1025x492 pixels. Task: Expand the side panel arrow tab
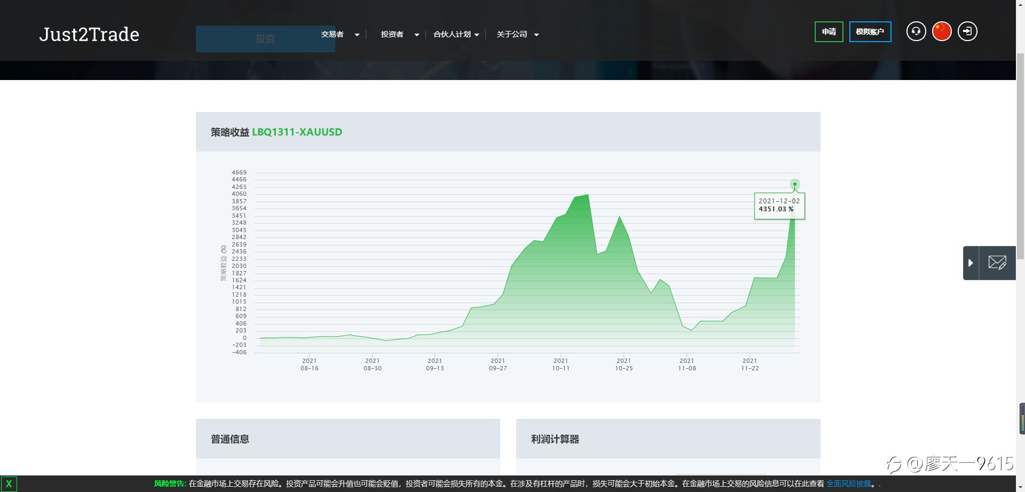tap(971, 263)
